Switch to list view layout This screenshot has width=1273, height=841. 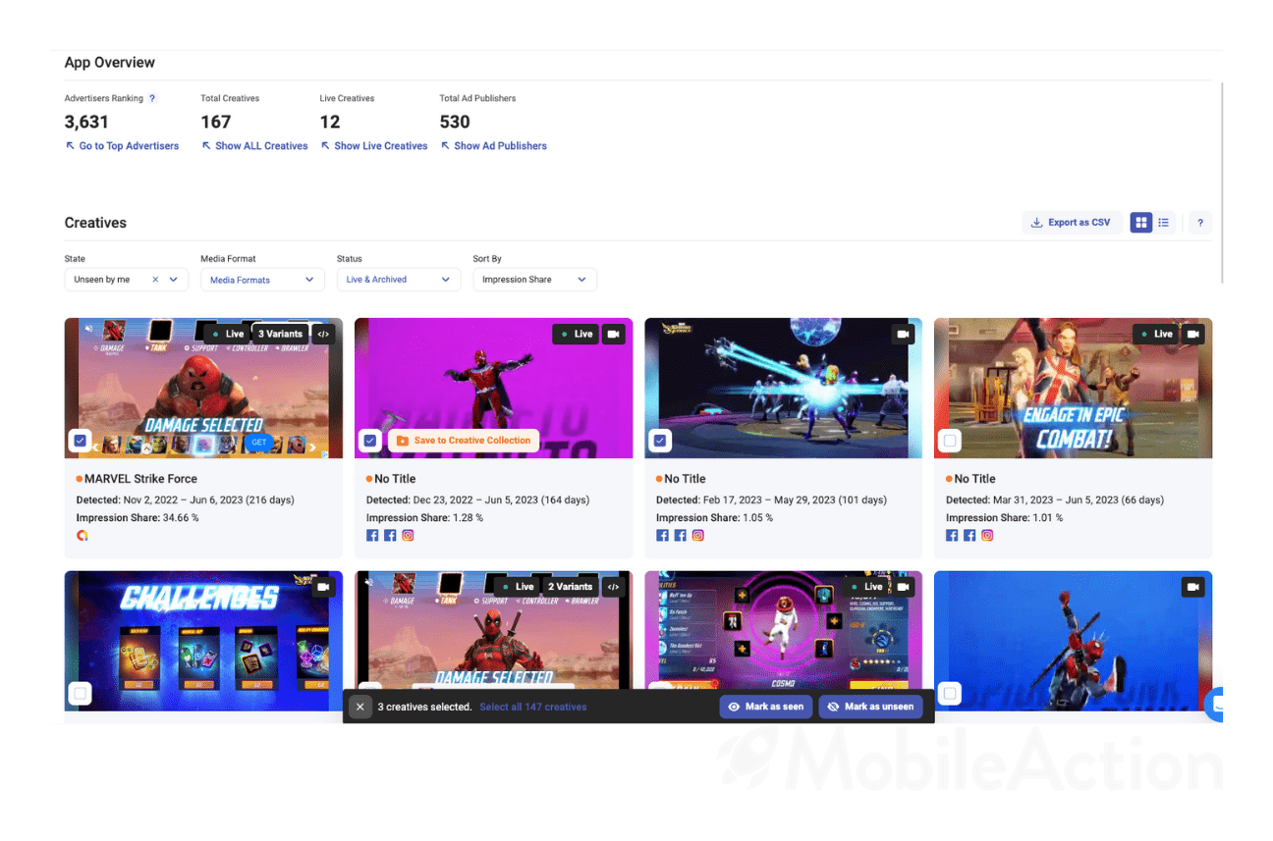pos(1164,223)
